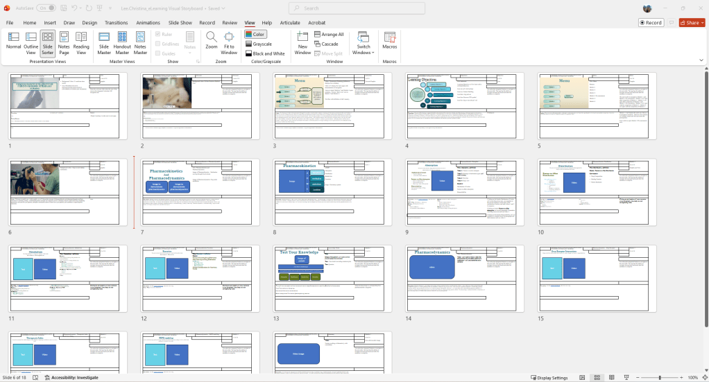Adjust the status bar zoom slider

tap(660, 377)
